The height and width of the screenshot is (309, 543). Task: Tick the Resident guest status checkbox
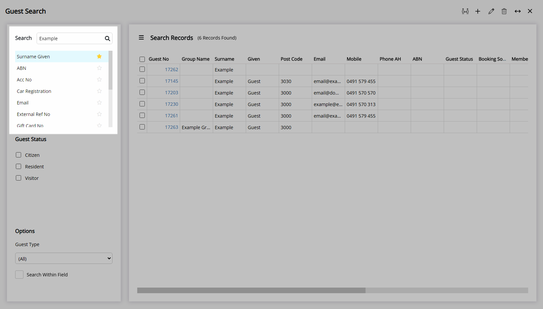pyautogui.click(x=18, y=166)
